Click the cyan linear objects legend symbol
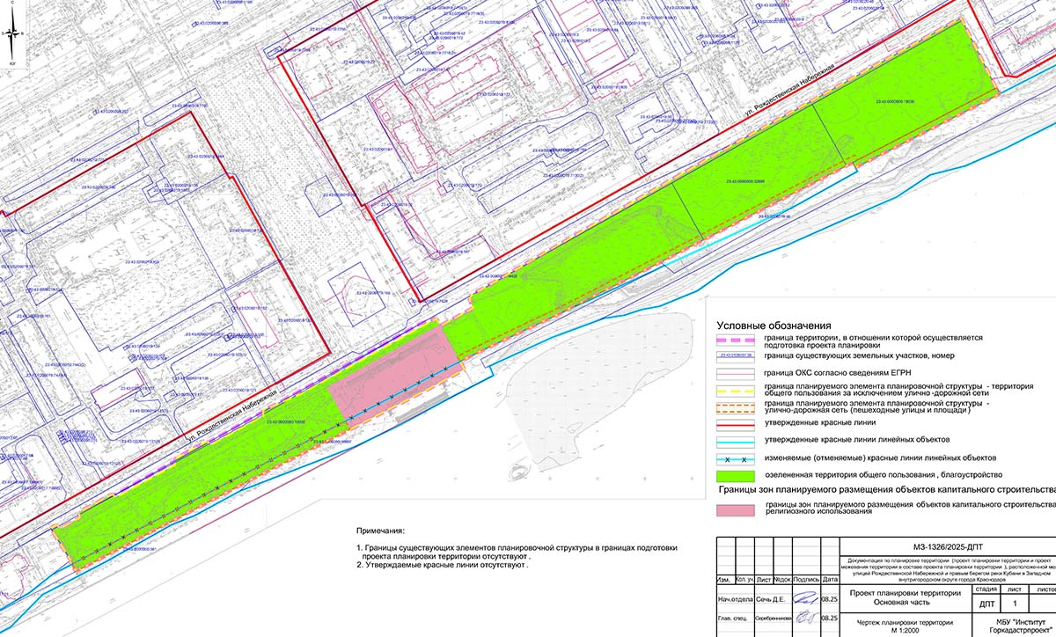The width and height of the screenshot is (1056, 637). tap(736, 439)
